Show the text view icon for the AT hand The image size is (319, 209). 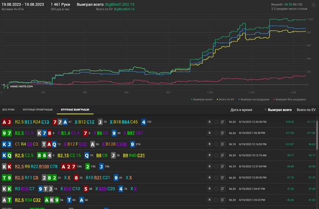point(222,200)
